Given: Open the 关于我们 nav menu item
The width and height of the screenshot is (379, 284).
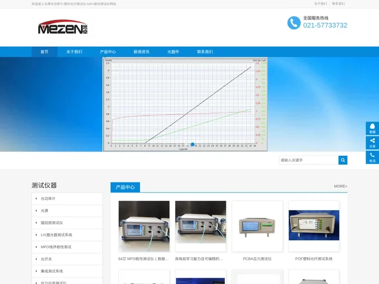Looking at the screenshot, I should click(74, 52).
